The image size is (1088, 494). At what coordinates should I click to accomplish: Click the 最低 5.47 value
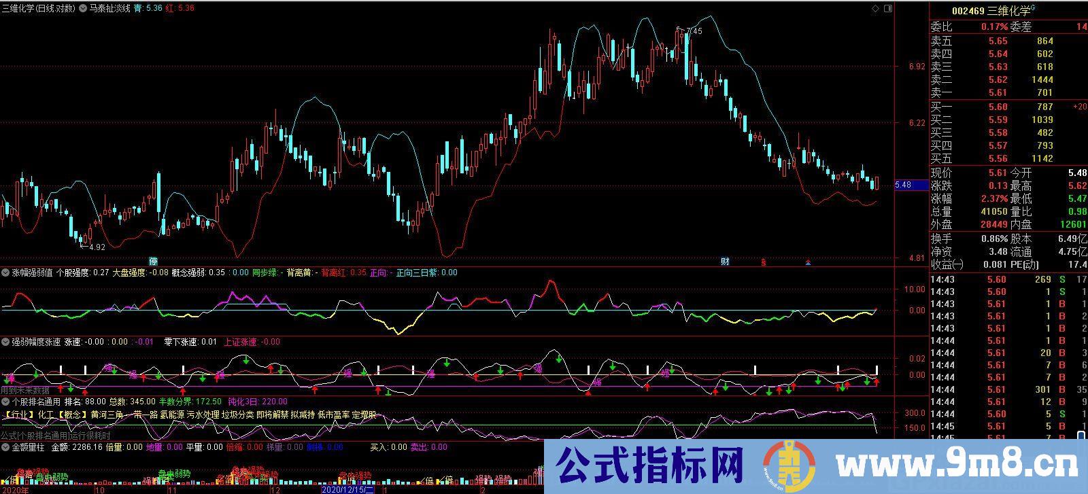click(x=1077, y=199)
